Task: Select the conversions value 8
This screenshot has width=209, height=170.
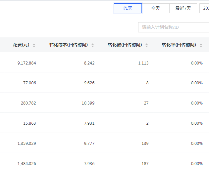Action: 147,83
